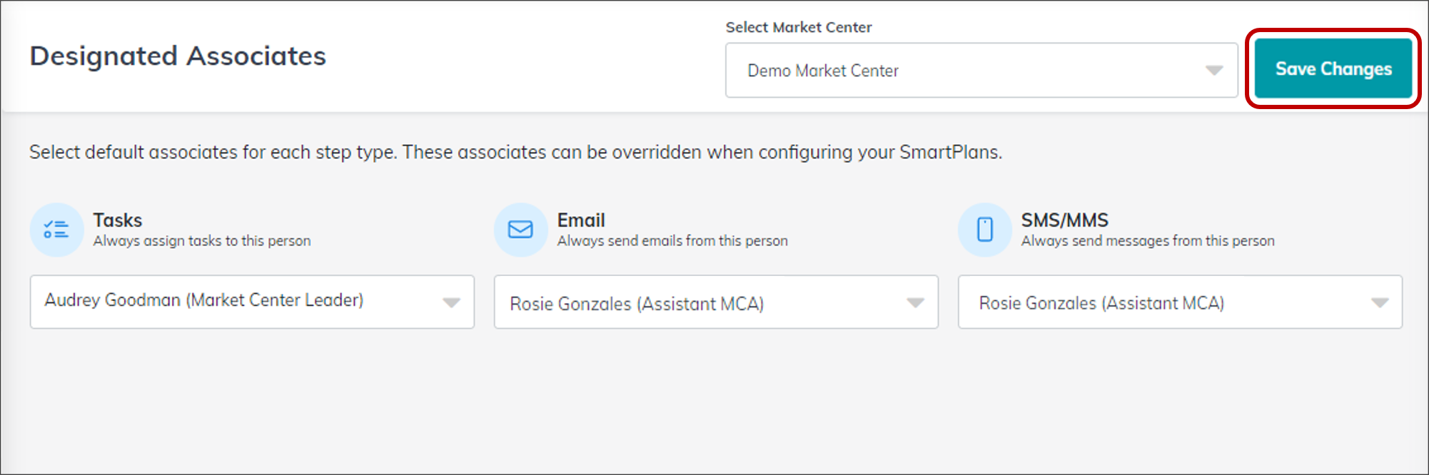Click the SMS/MMS section title
Screen dimensions: 1429x475
tap(1064, 220)
